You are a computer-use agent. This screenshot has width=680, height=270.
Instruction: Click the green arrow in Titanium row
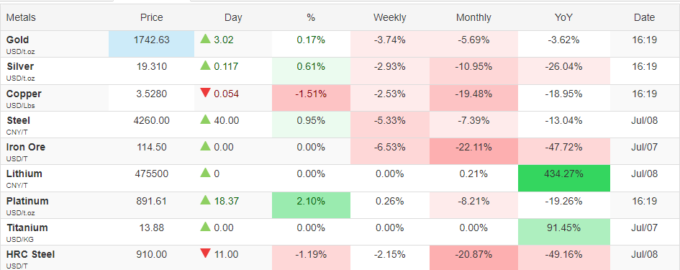pyautogui.click(x=205, y=227)
